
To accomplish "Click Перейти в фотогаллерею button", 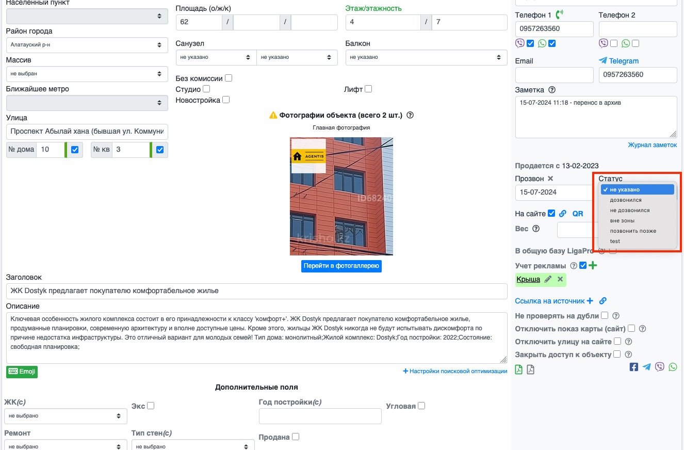I will pyautogui.click(x=341, y=266).
